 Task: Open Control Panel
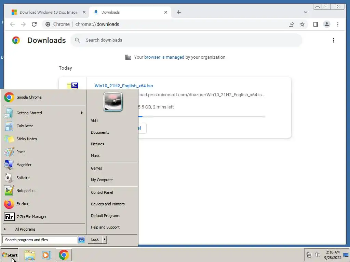[102, 192]
